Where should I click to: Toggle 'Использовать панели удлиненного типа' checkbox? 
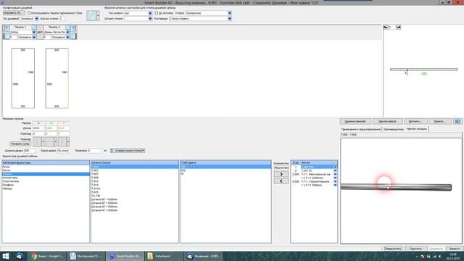point(29,13)
